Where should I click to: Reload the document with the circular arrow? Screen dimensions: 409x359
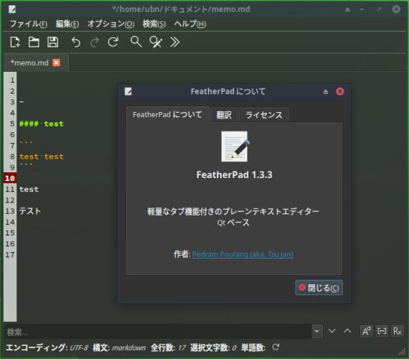pos(113,42)
